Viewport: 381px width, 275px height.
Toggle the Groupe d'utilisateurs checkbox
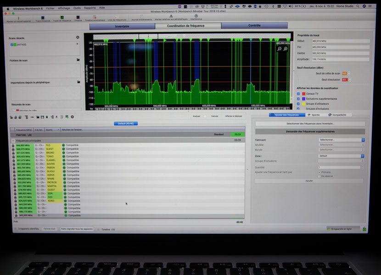click(x=298, y=104)
